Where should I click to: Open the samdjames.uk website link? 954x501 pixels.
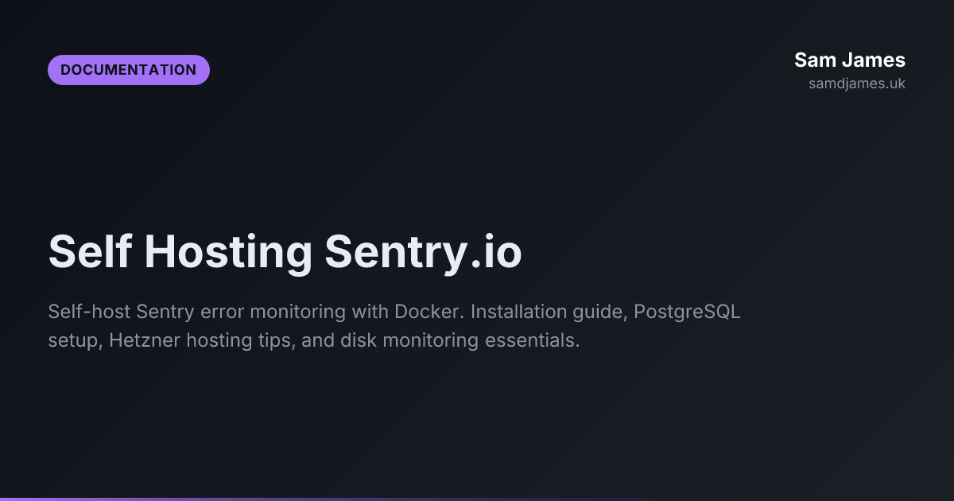click(857, 83)
